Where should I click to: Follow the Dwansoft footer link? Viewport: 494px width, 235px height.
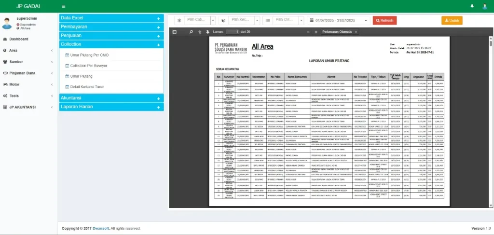click(x=100, y=228)
